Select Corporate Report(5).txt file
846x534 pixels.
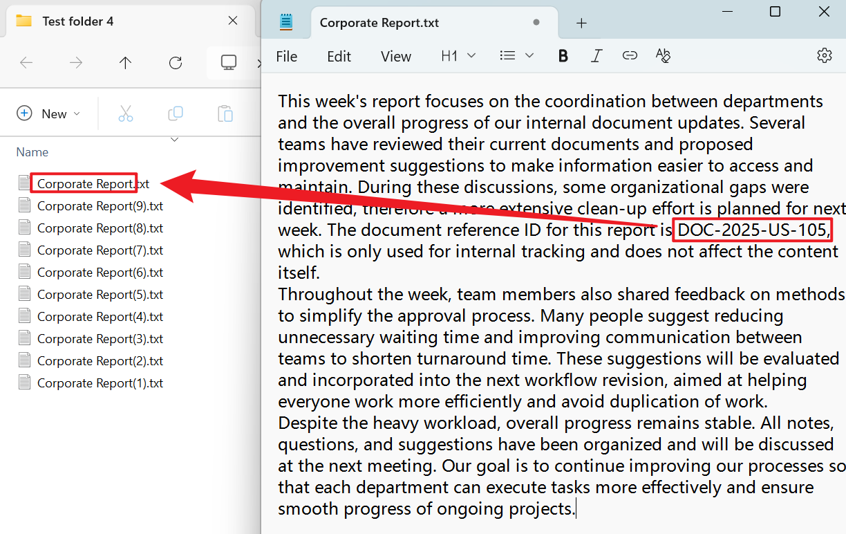click(100, 295)
